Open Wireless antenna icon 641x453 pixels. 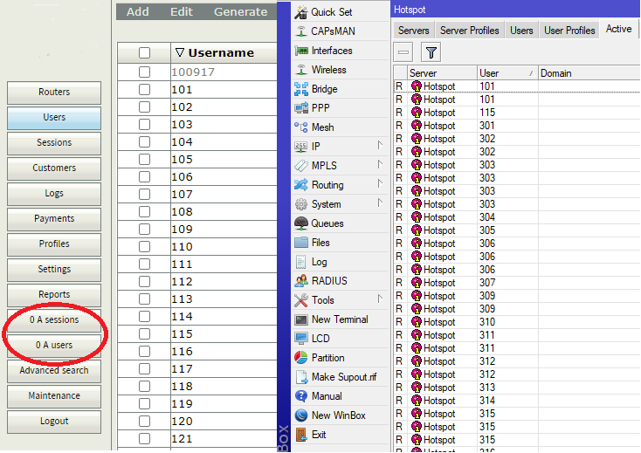point(301,70)
